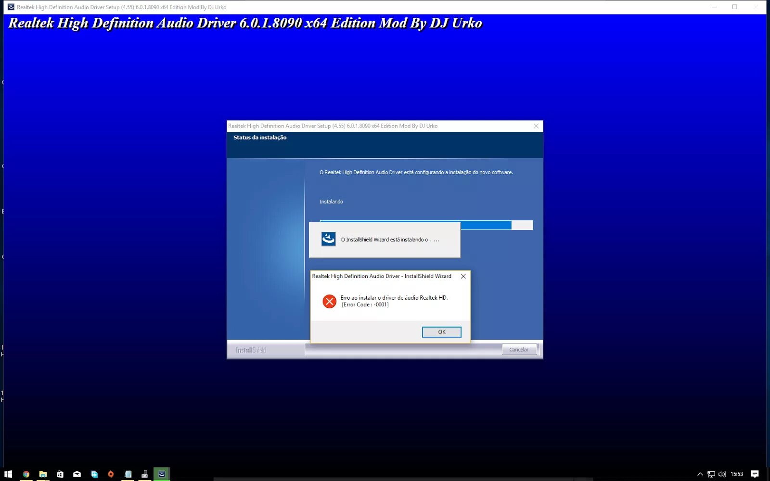Open Google Chrome from the taskbar

[x=26, y=474]
